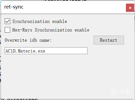Click the white X icon on red button
This screenshot has width=135, height=100.
coord(130,8)
